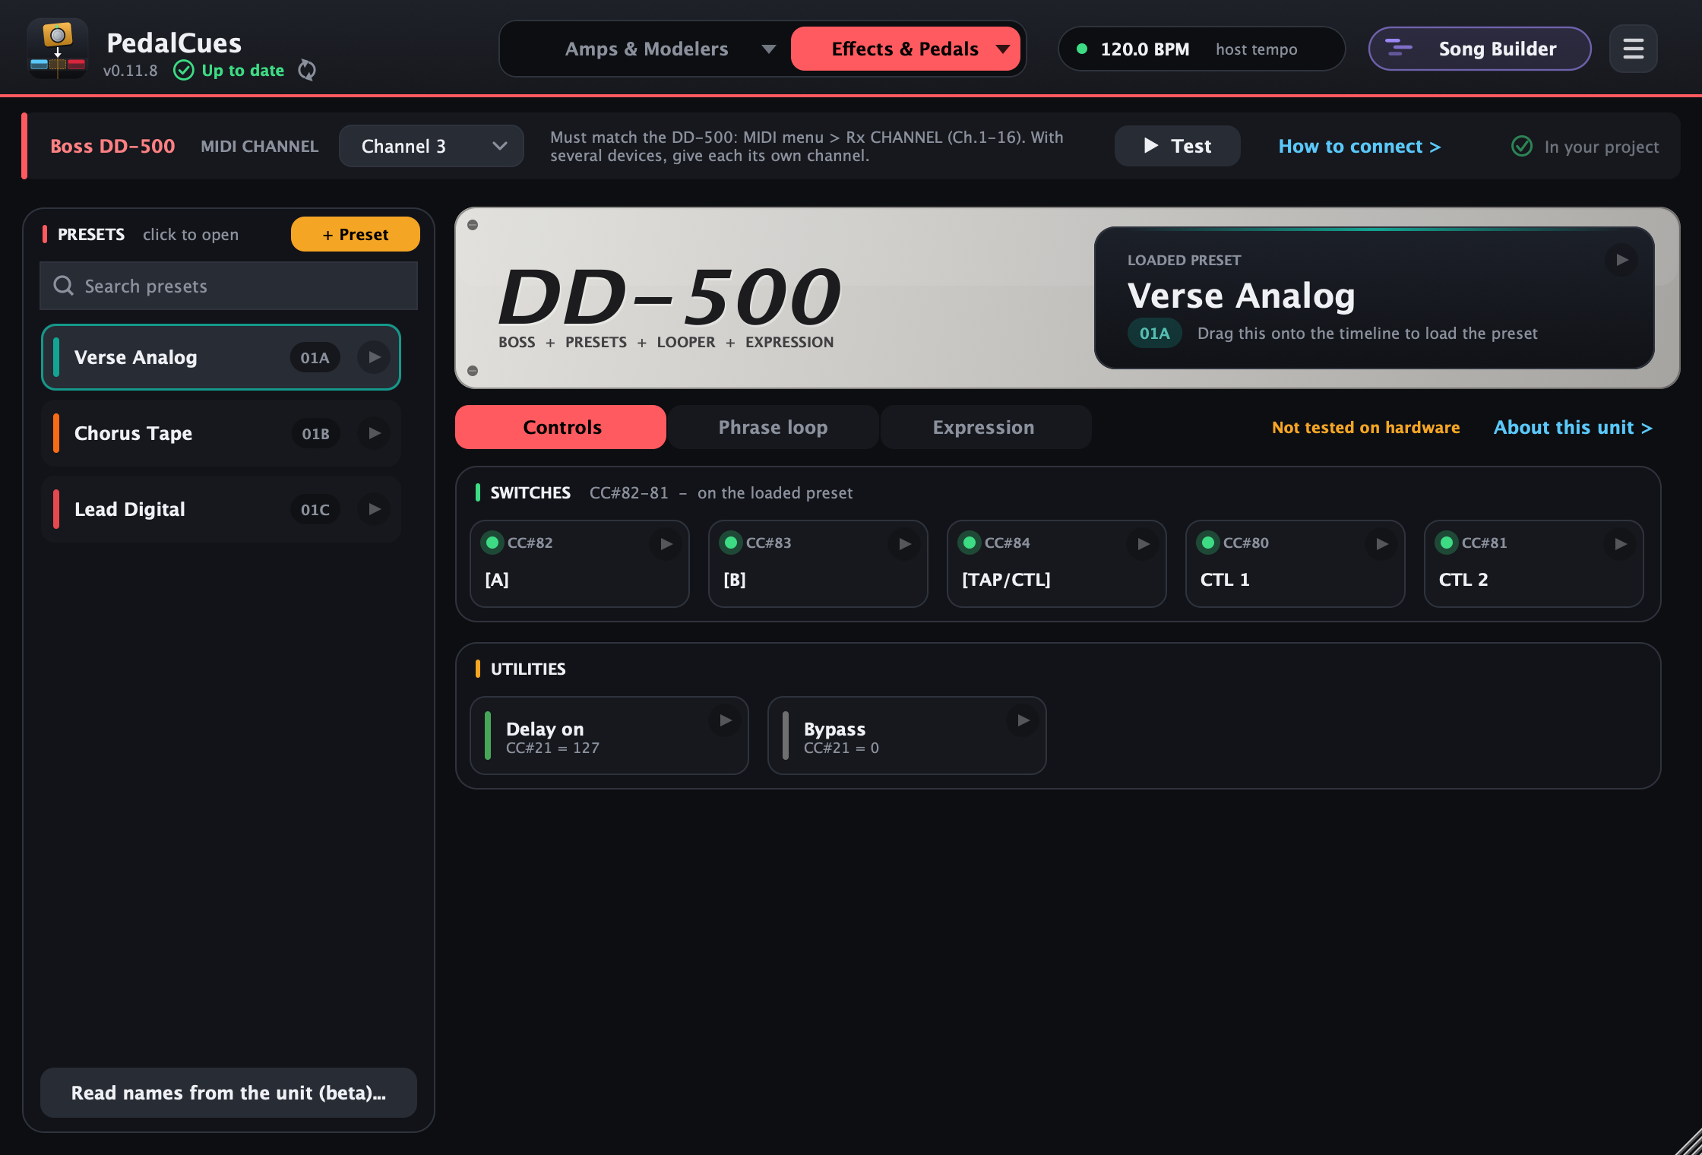Select the Amps & Modelers category
This screenshot has height=1155, width=1702.
pyautogui.click(x=647, y=49)
